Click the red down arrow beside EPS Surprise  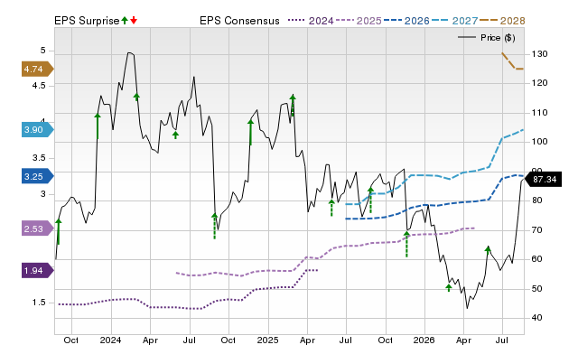(134, 20)
